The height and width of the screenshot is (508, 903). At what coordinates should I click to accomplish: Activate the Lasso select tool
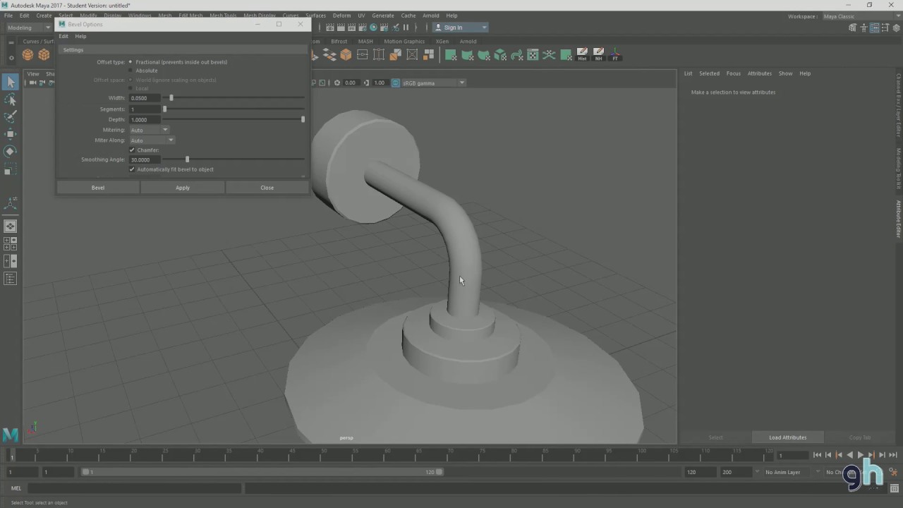click(x=11, y=99)
